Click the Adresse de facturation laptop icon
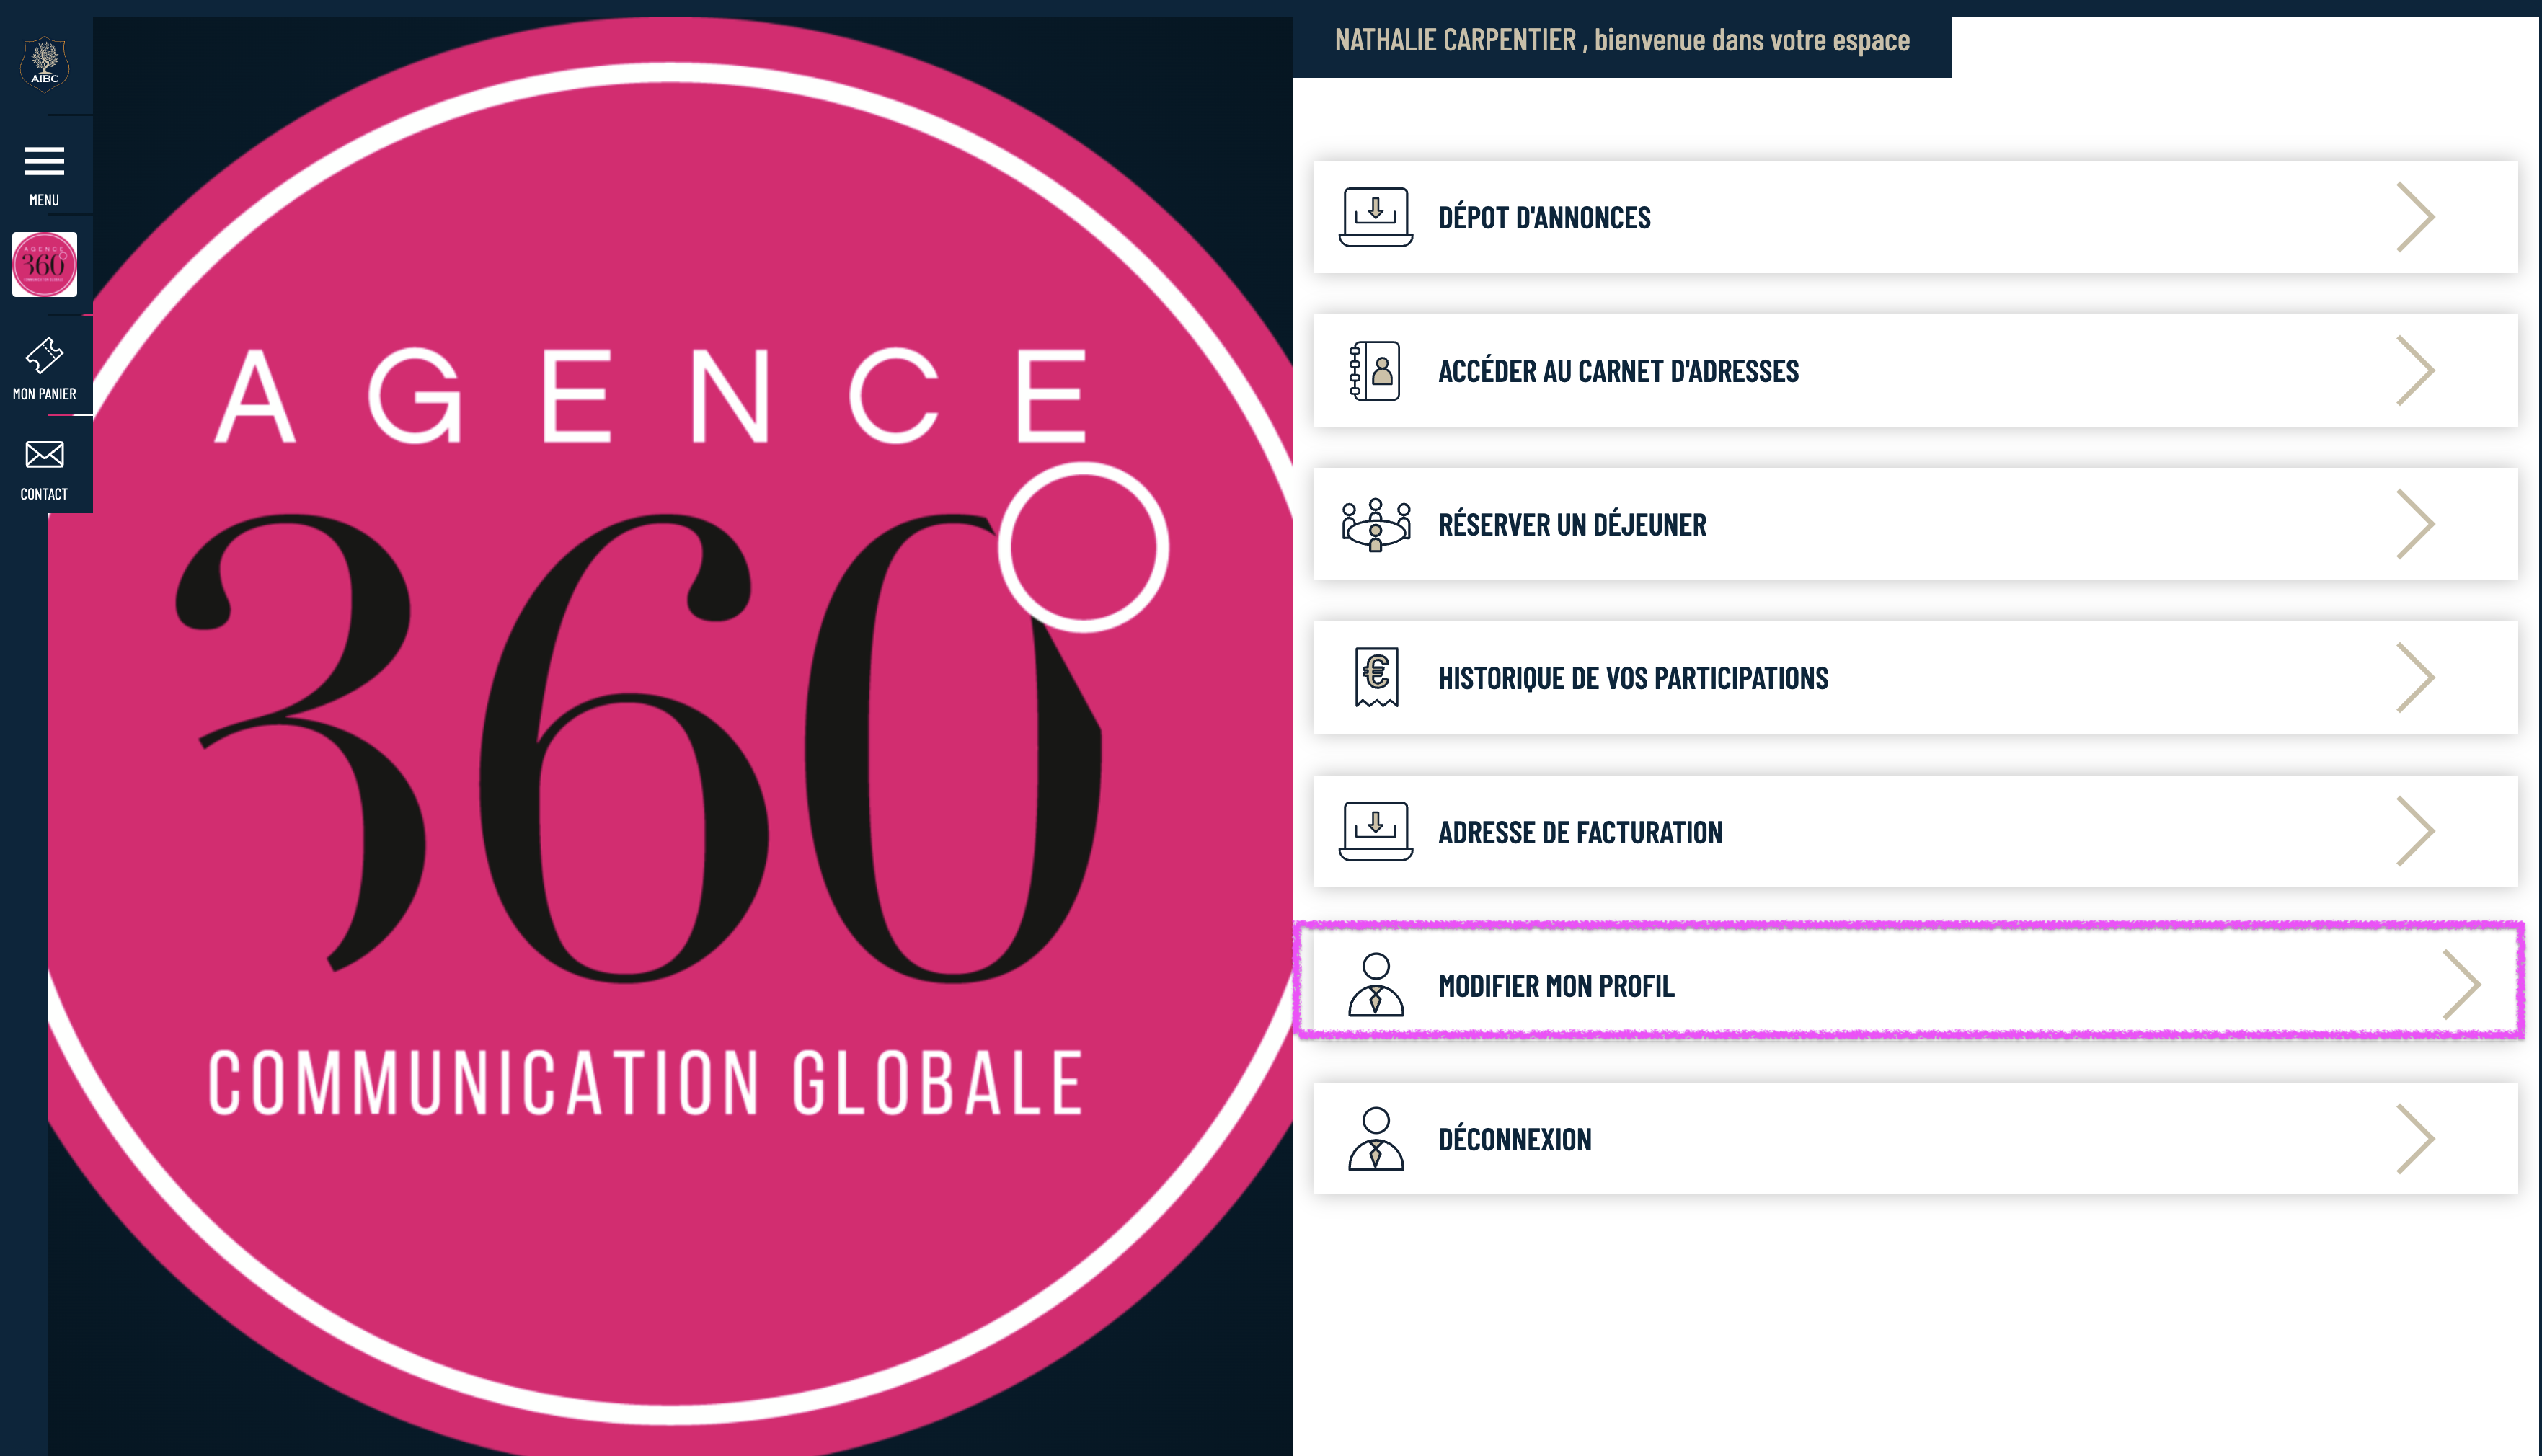The height and width of the screenshot is (1456, 2542). pos(1375,830)
